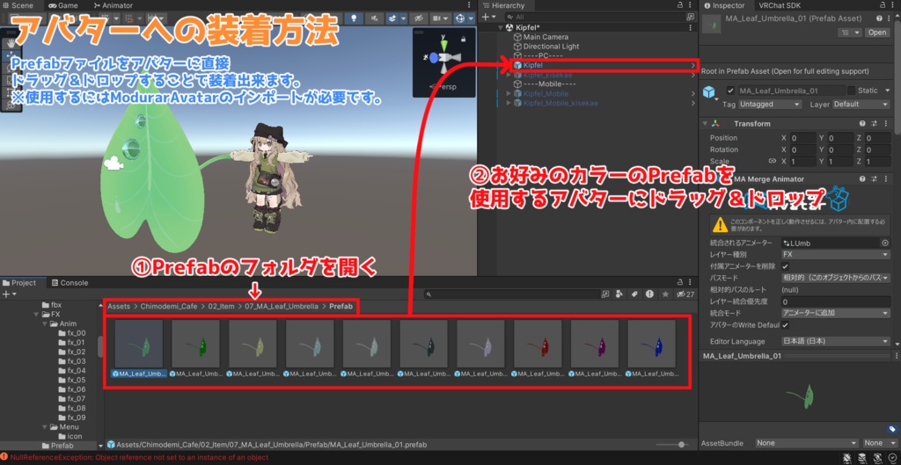
Task: Open Static flags dropdown arrow
Action: click(x=887, y=91)
